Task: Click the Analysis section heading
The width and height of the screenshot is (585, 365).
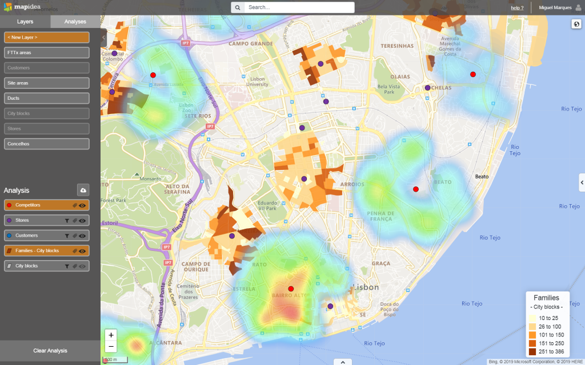Action: pos(17,190)
